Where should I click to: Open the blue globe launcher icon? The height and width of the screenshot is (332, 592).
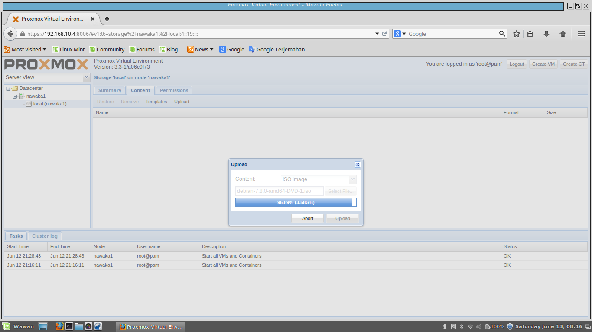pyautogui.click(x=98, y=326)
